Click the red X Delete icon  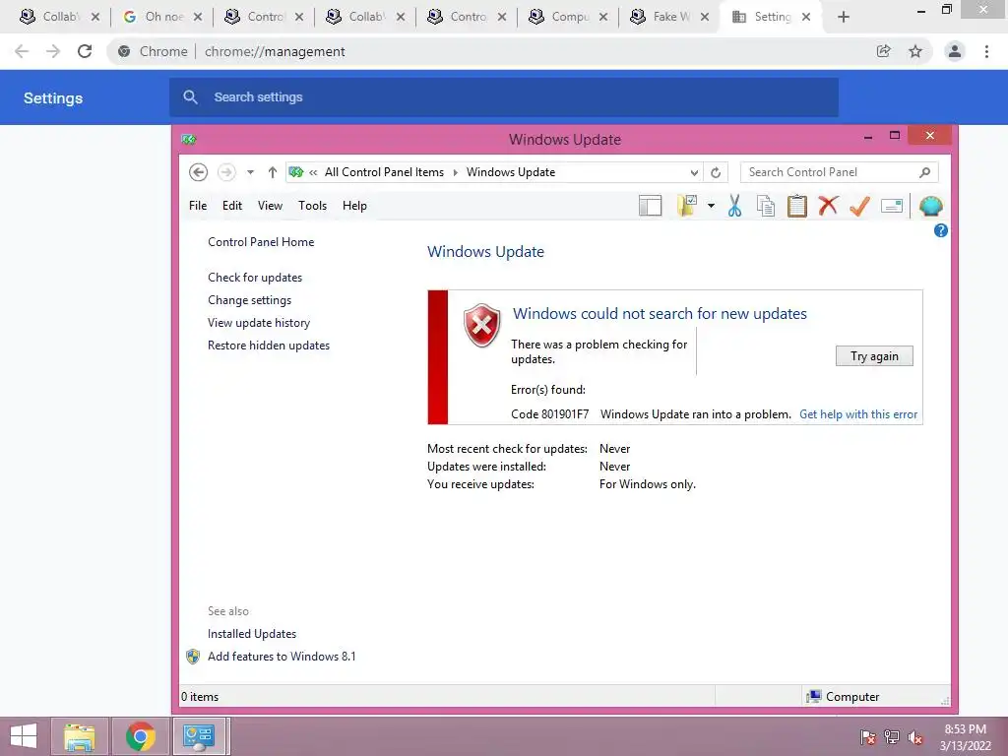(x=828, y=206)
